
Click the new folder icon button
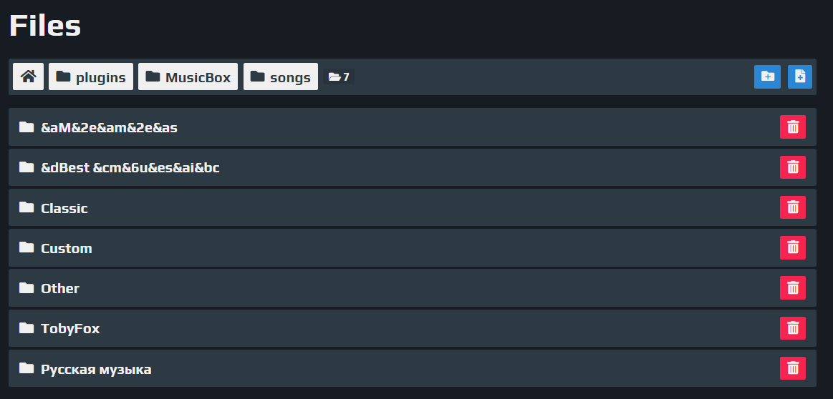[767, 77]
